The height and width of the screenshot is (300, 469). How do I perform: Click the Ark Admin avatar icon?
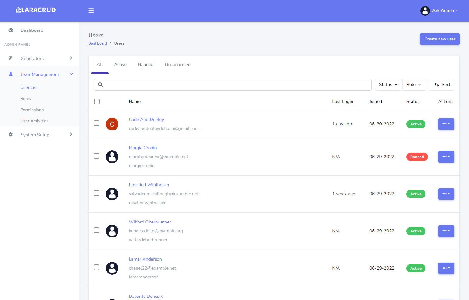pos(425,11)
